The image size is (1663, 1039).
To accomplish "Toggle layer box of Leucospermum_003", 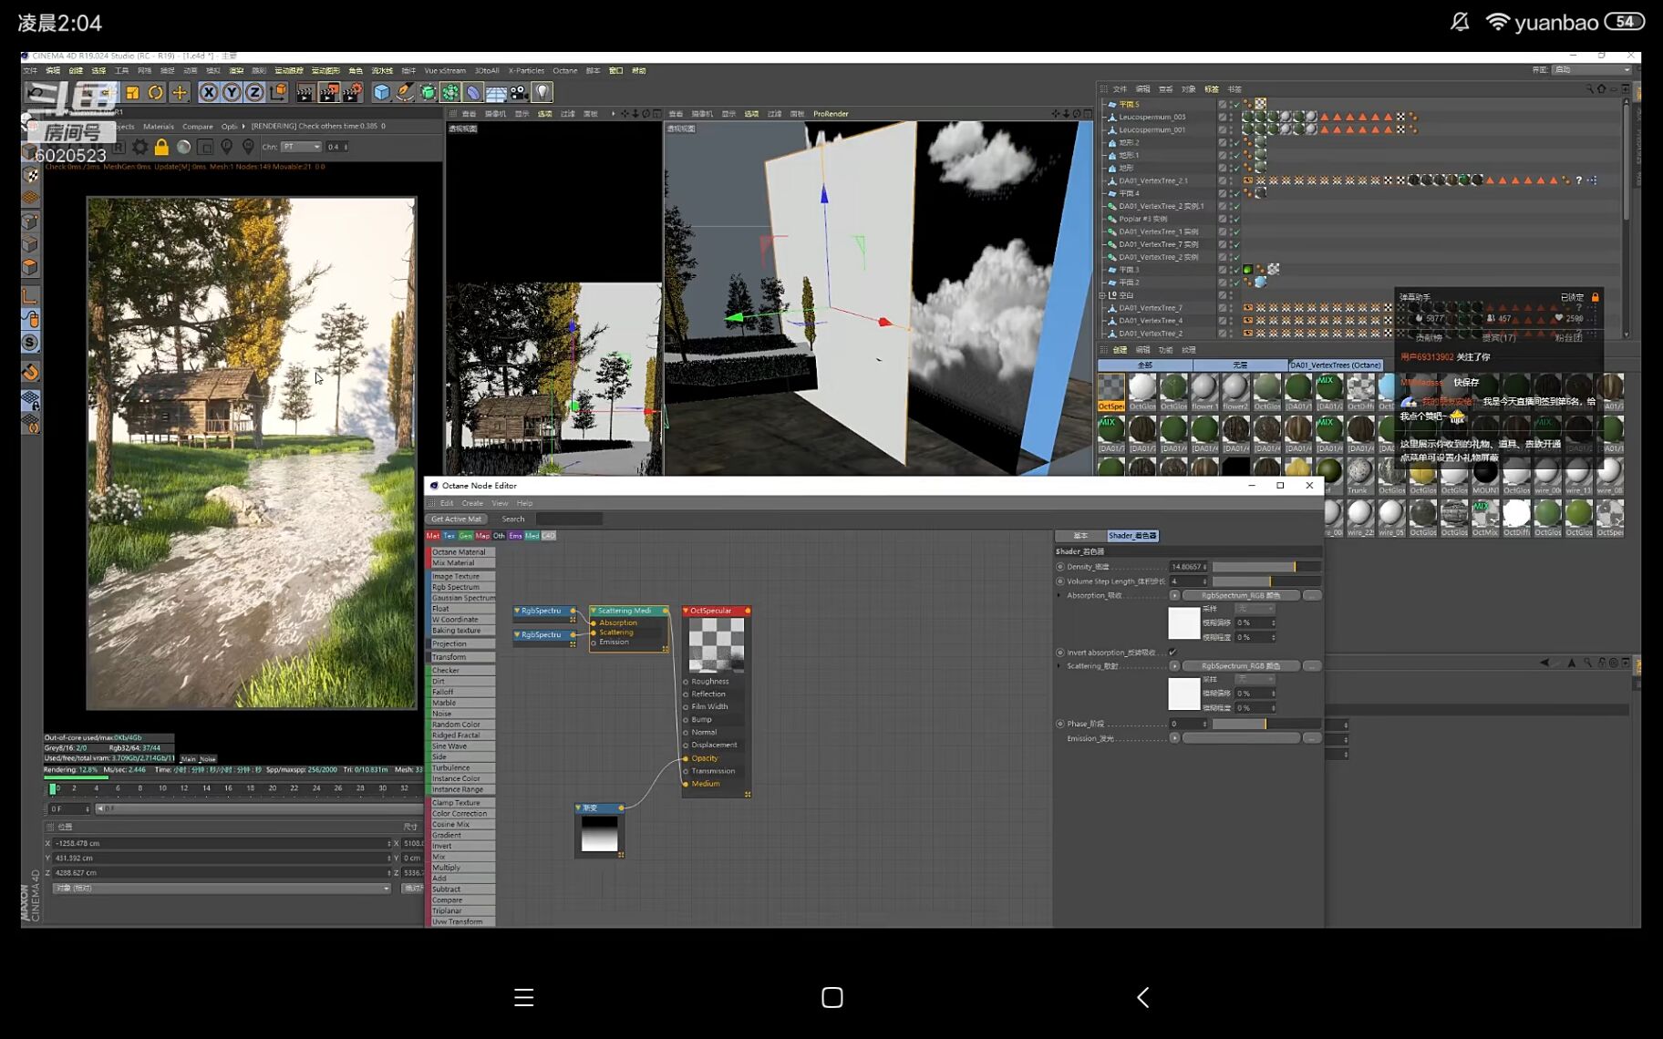I will coord(1222,117).
